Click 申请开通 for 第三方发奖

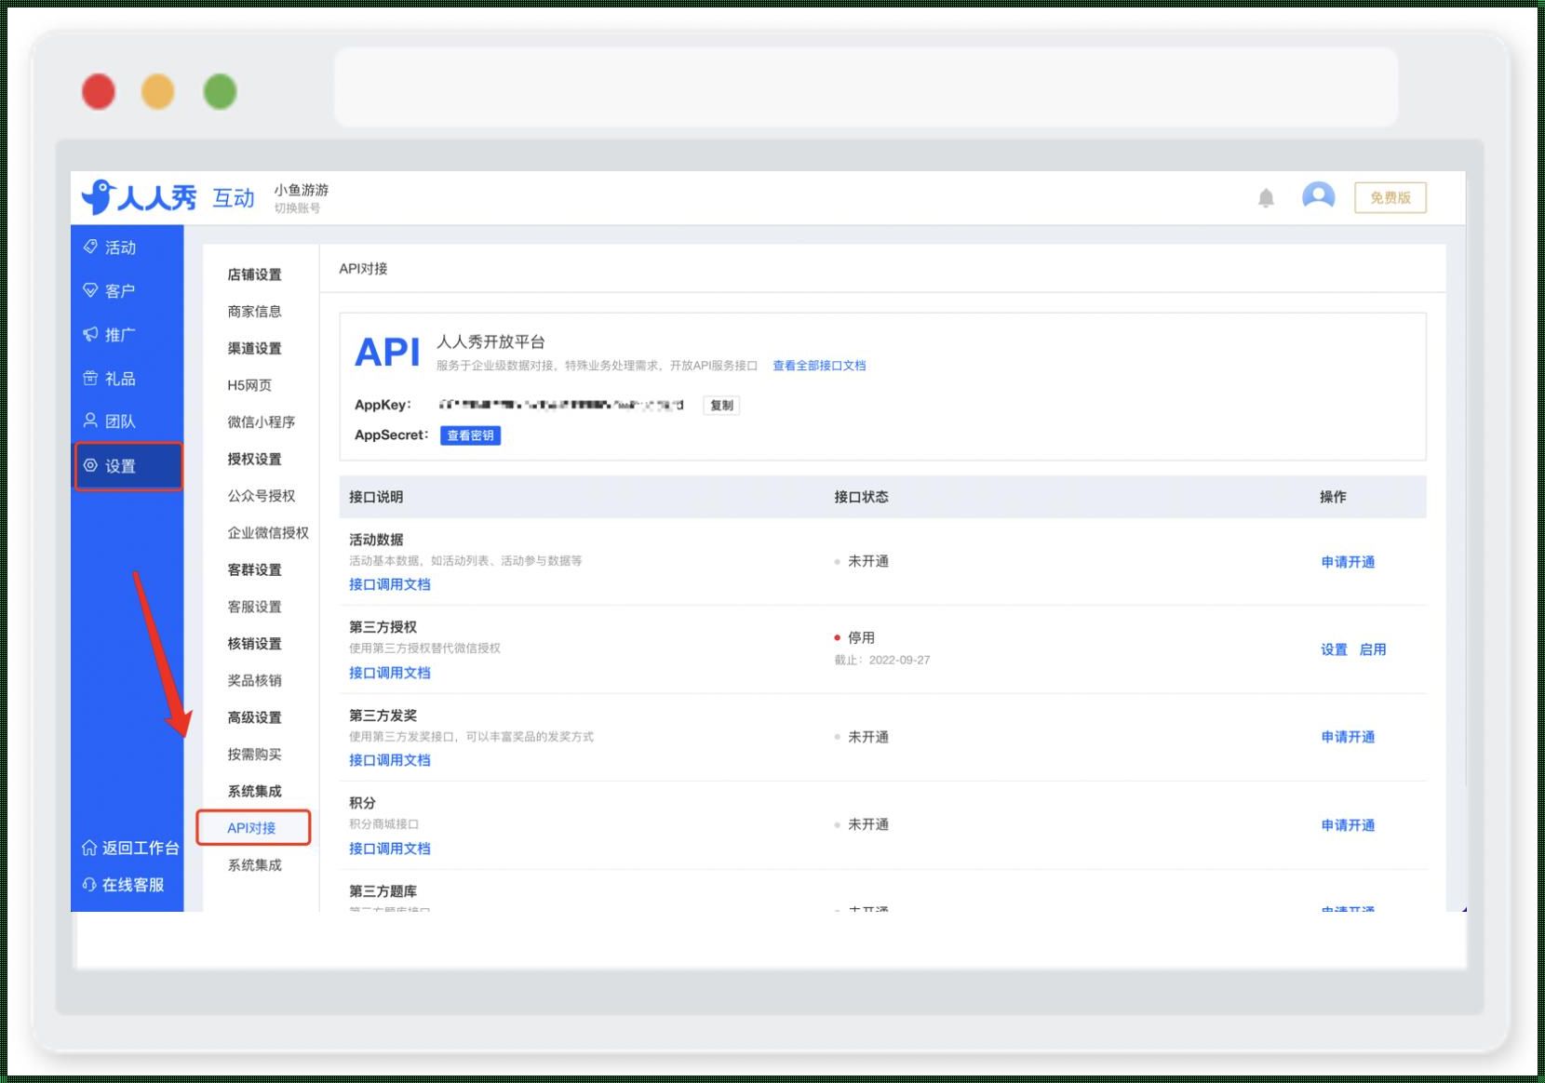tap(1348, 737)
